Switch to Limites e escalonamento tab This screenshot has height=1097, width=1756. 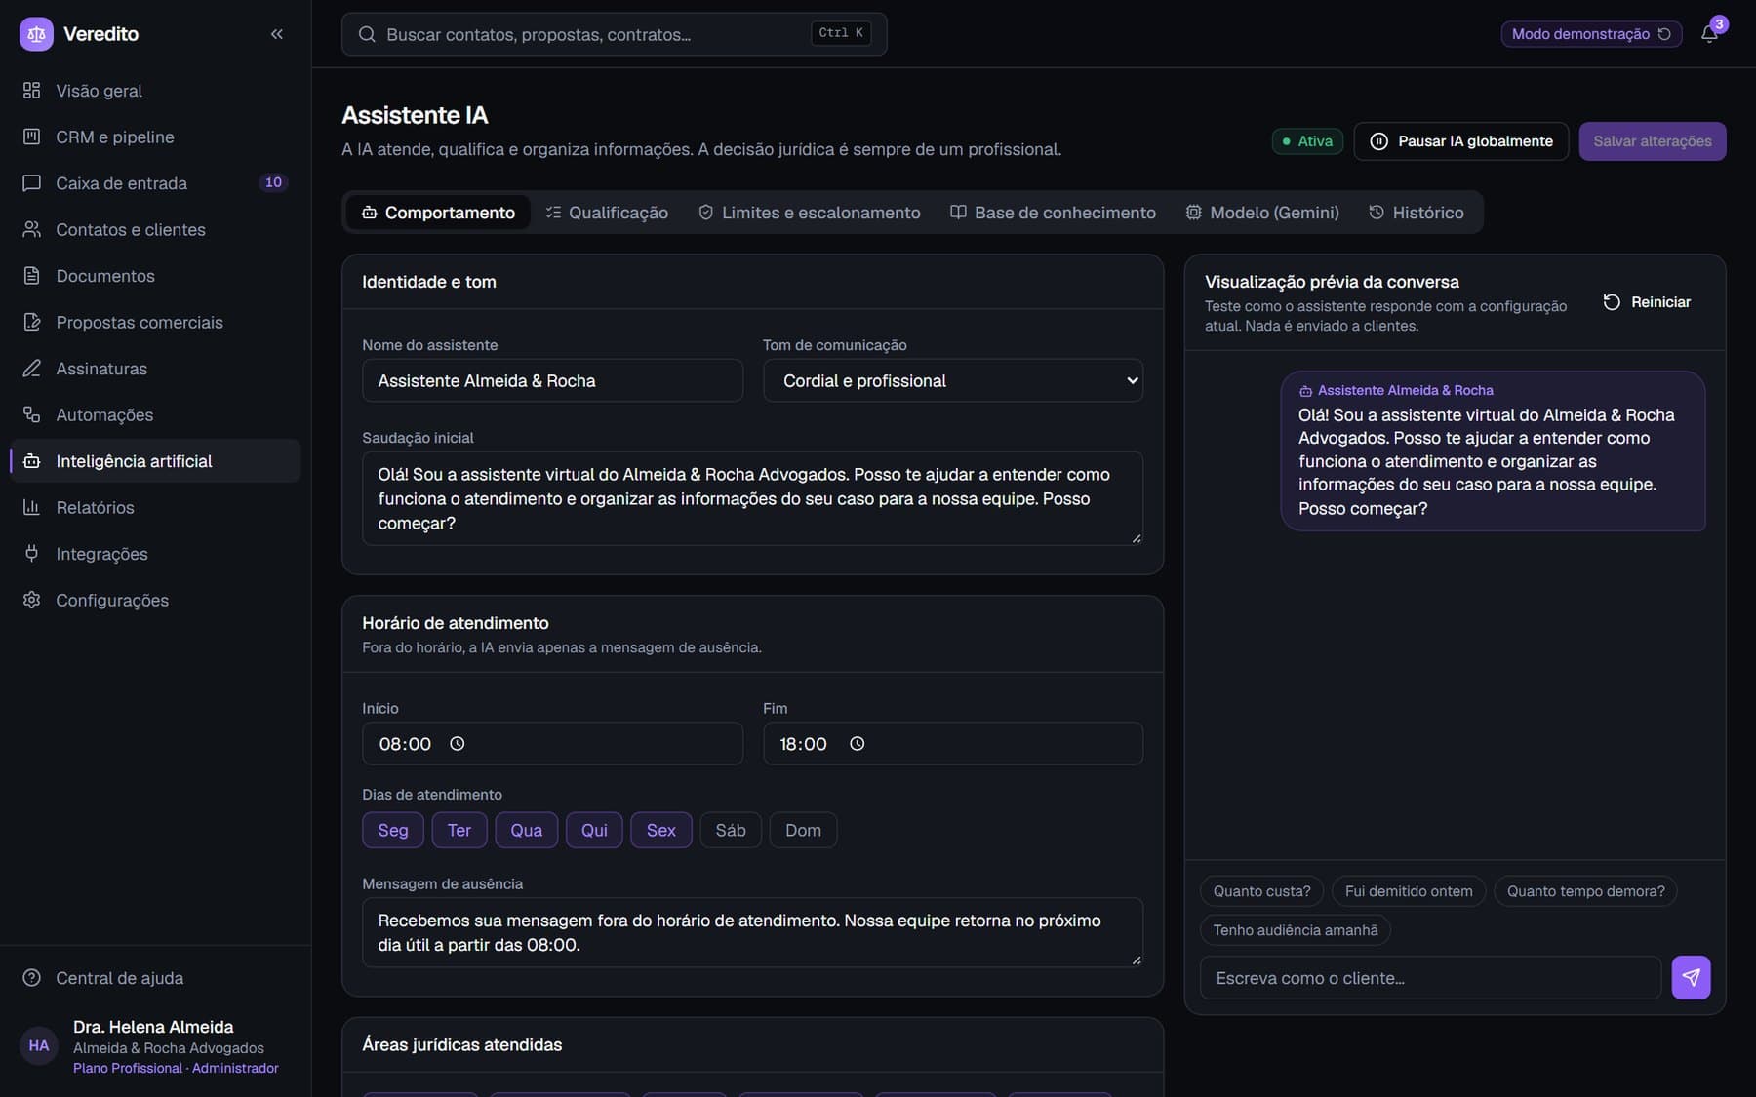(x=810, y=213)
